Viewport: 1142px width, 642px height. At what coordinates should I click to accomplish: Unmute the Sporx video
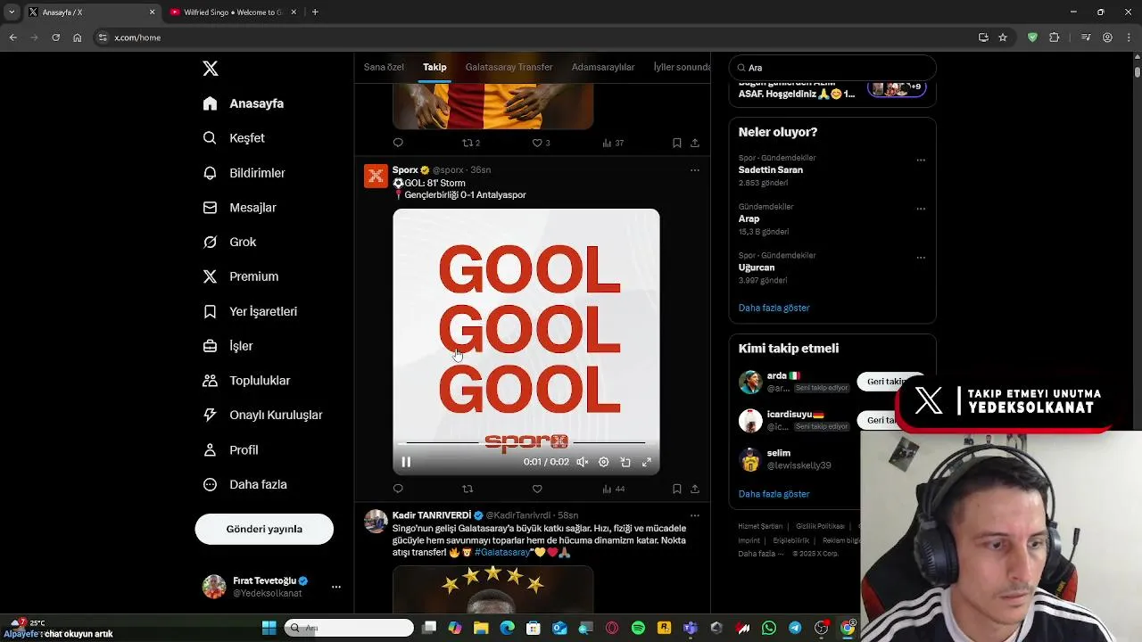pos(582,462)
